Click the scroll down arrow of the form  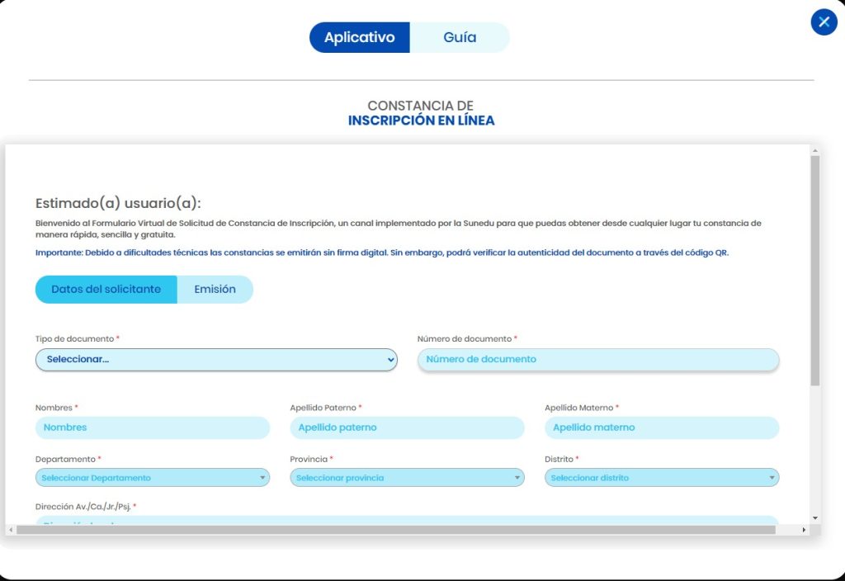815,517
